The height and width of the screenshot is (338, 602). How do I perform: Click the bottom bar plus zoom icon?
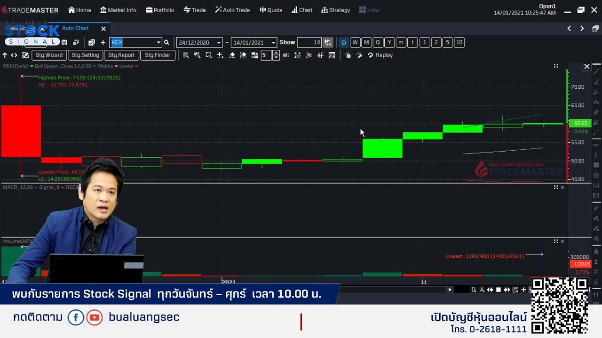523,290
